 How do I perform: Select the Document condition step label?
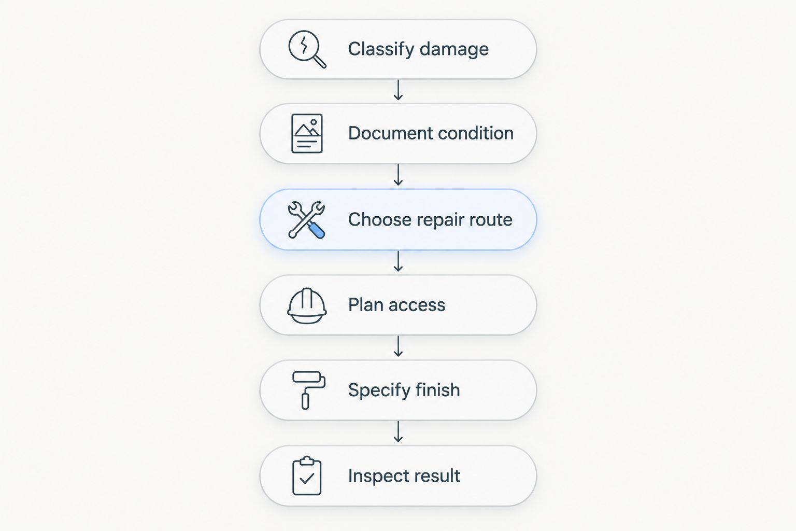click(x=431, y=133)
